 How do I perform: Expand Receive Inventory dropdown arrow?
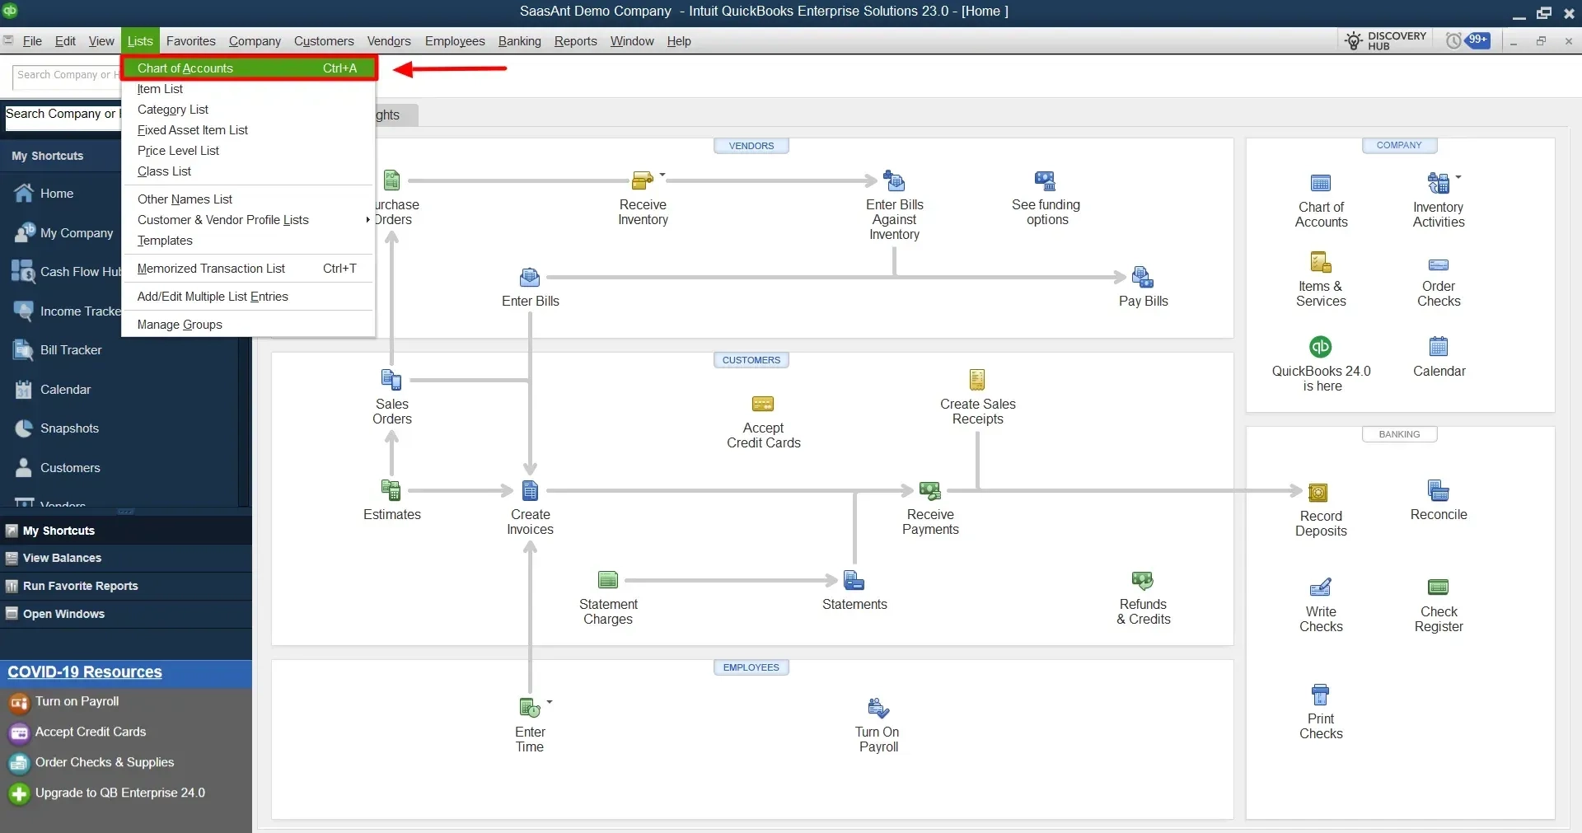tap(662, 175)
